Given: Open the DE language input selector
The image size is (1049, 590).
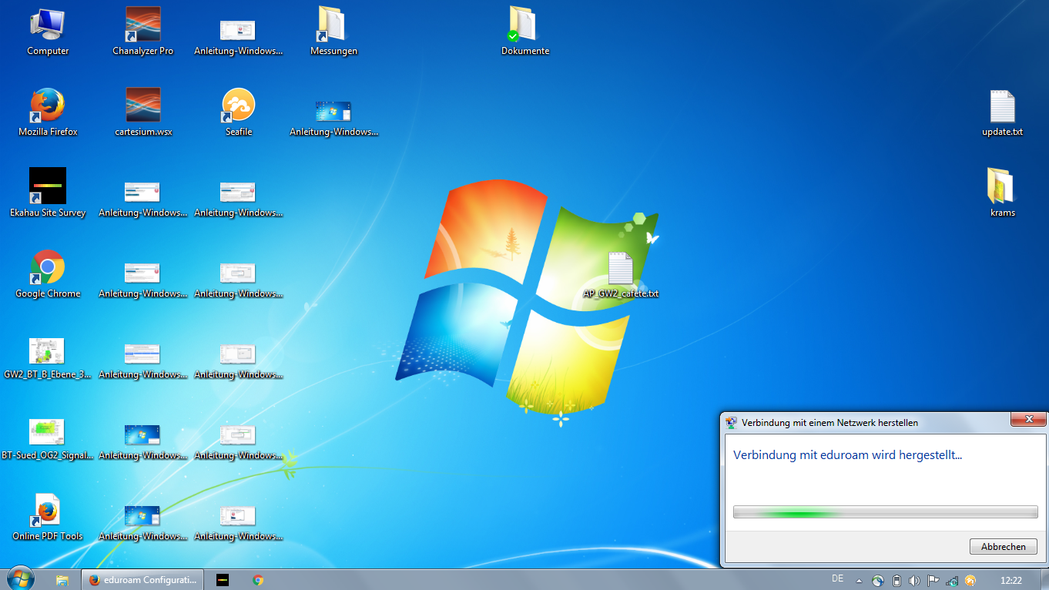Looking at the screenshot, I should (837, 579).
